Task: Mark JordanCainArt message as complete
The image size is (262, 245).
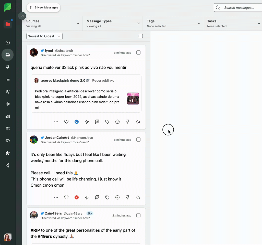Action: (x=117, y=197)
